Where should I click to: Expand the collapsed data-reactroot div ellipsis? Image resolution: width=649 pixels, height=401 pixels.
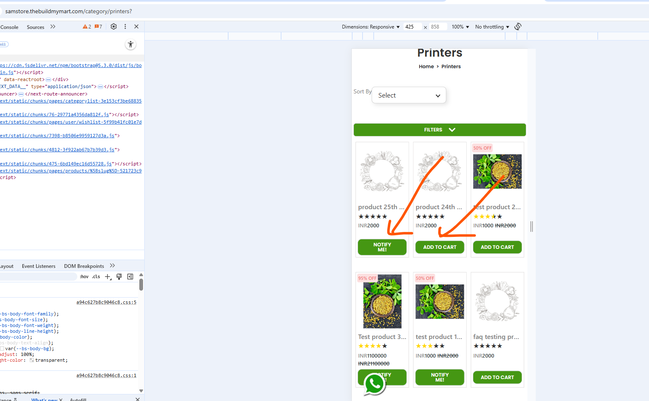coord(48,79)
